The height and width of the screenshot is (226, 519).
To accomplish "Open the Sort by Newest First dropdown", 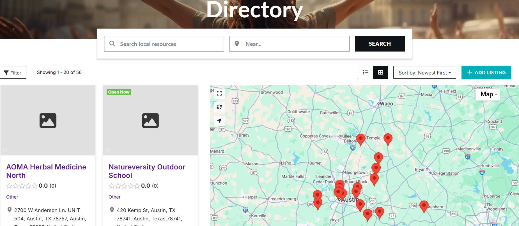I will [424, 73].
